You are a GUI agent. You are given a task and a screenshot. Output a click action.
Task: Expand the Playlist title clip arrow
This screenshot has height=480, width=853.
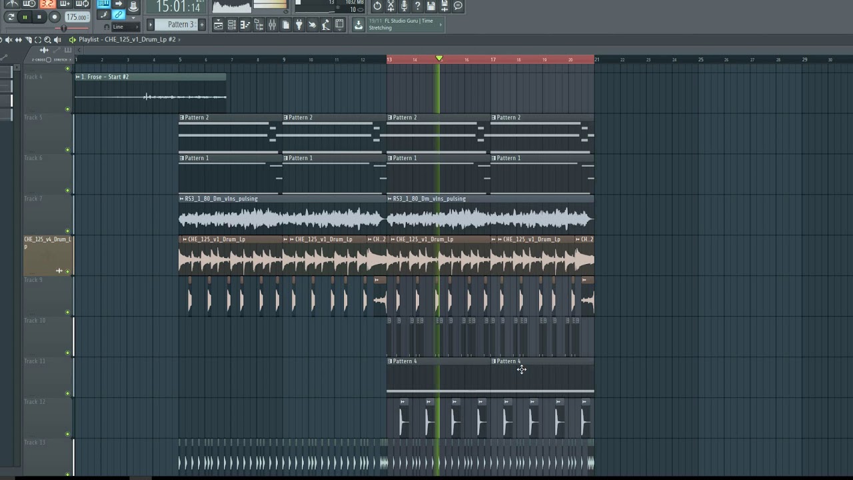coord(179,39)
